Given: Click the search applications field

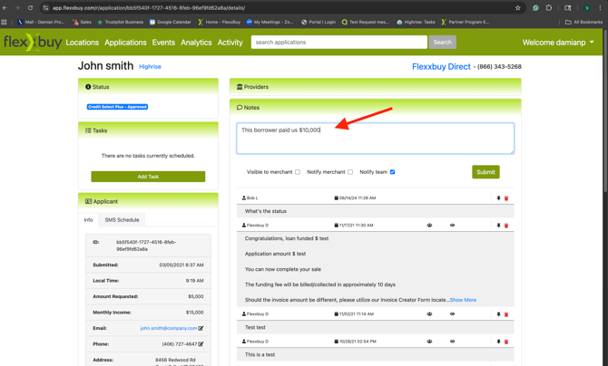Looking at the screenshot, I should pyautogui.click(x=338, y=42).
